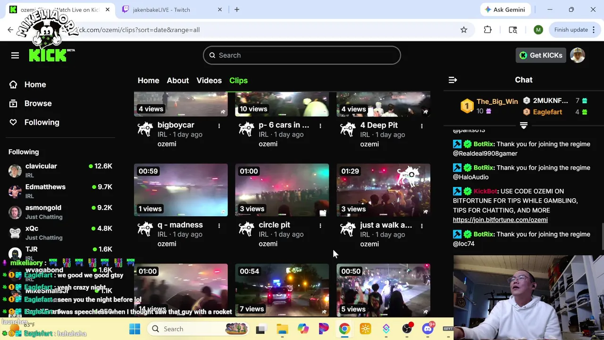Click the Windows taskbar search box

[198, 329]
